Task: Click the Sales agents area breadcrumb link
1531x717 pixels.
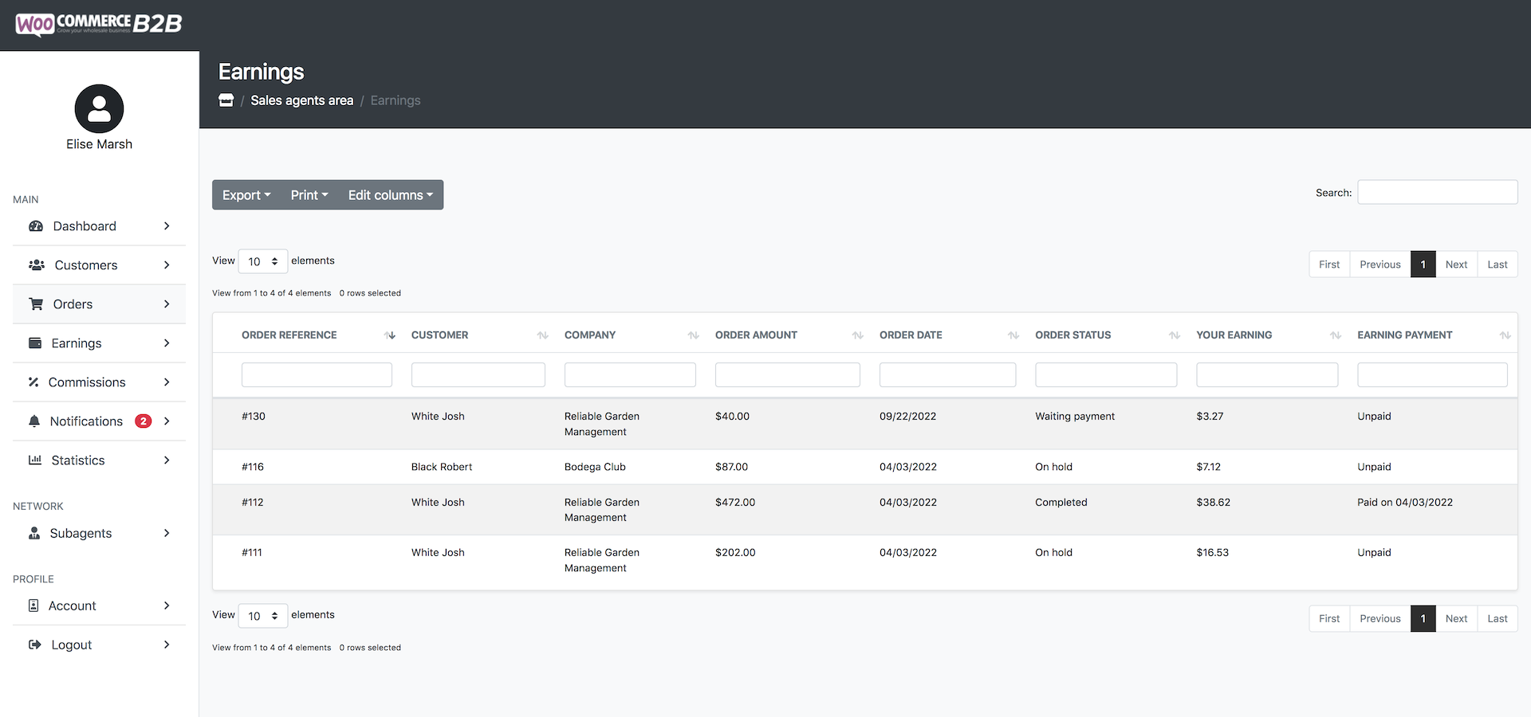Action: (x=302, y=100)
